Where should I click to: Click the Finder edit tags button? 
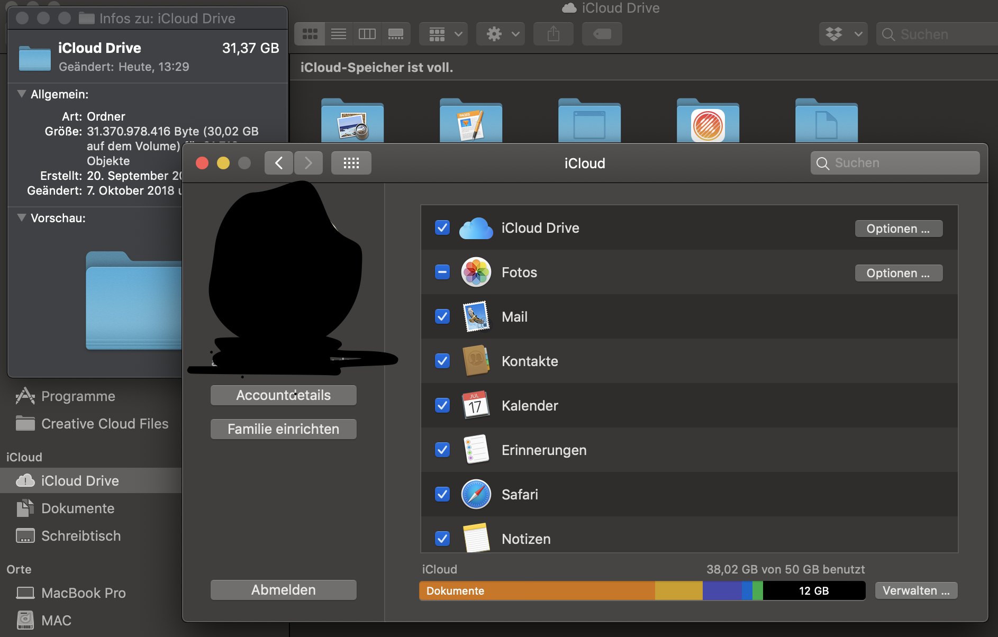coord(602,34)
